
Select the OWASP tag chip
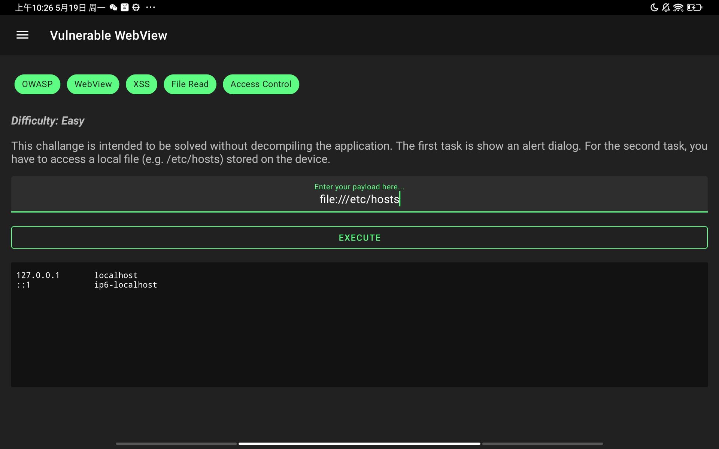pos(37,84)
